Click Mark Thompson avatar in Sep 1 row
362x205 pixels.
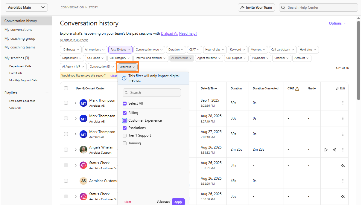pos(83,103)
